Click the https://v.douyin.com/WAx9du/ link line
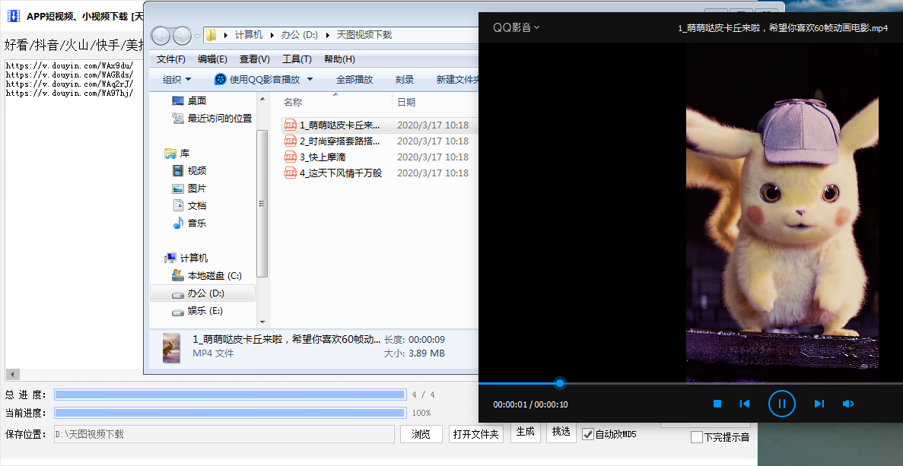The height and width of the screenshot is (466, 903). point(70,65)
